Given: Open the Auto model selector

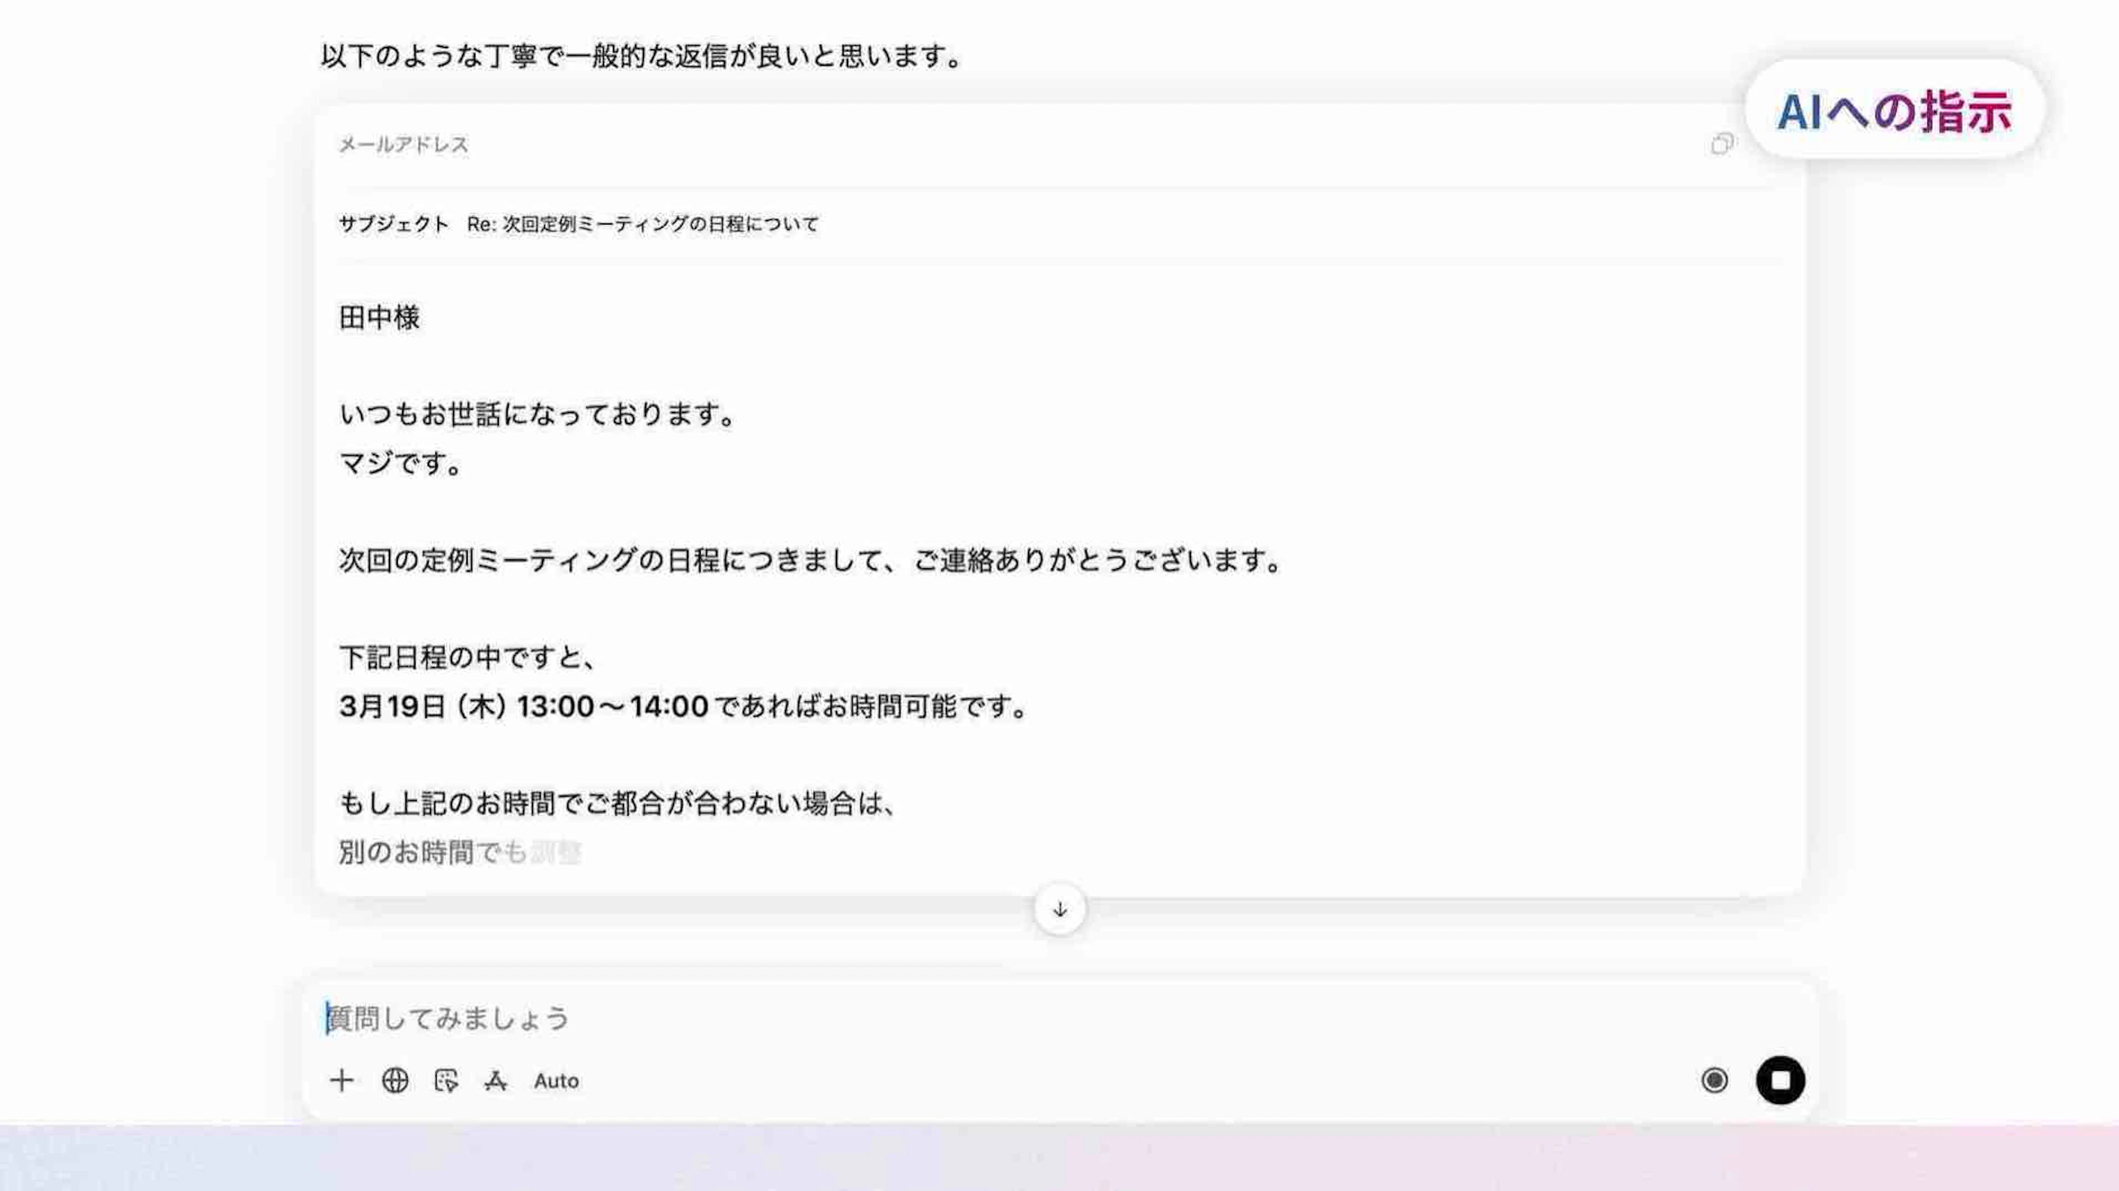Looking at the screenshot, I should [556, 1081].
